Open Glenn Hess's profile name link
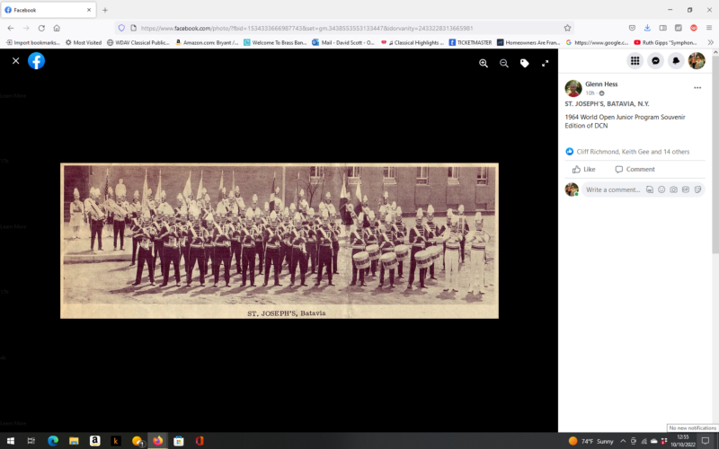Viewport: 719px width, 449px height. 601,84
